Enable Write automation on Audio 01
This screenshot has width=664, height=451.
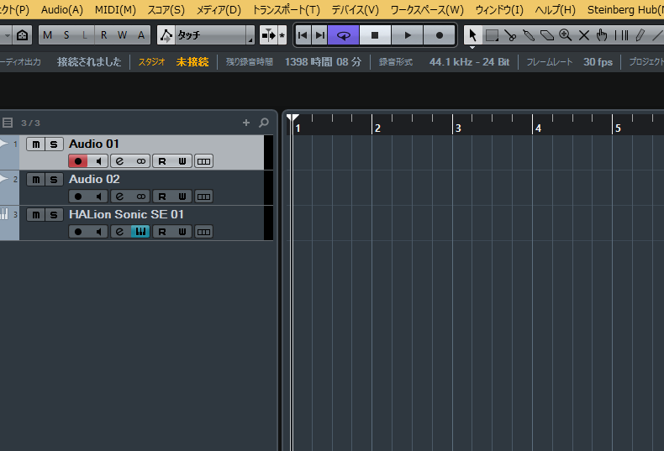tap(182, 161)
